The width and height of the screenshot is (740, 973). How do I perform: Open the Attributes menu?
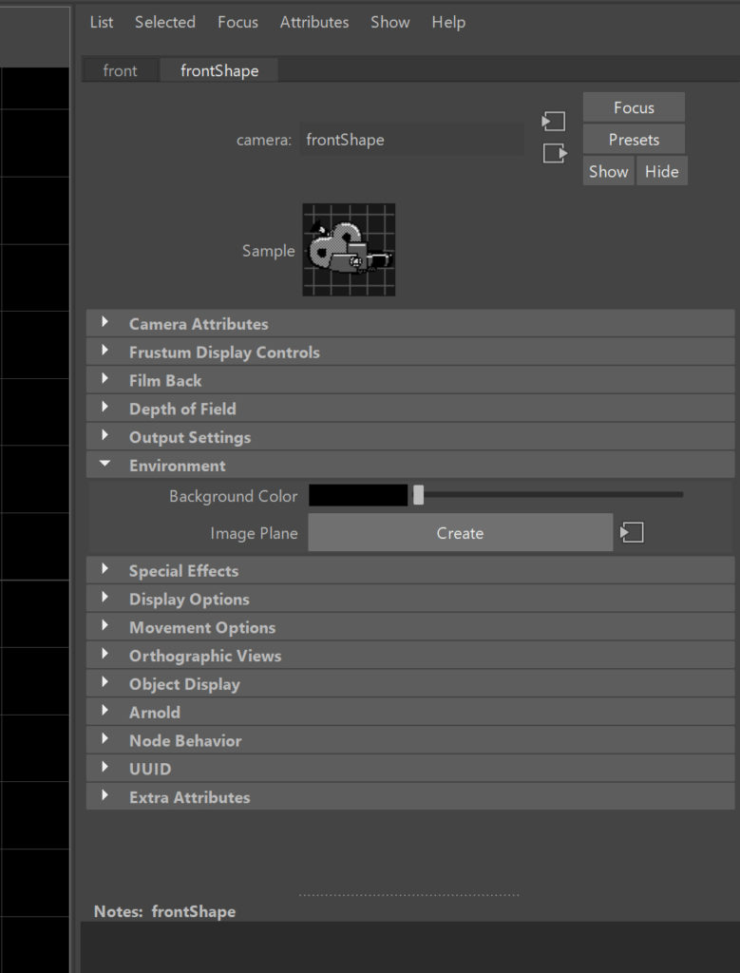[313, 23]
